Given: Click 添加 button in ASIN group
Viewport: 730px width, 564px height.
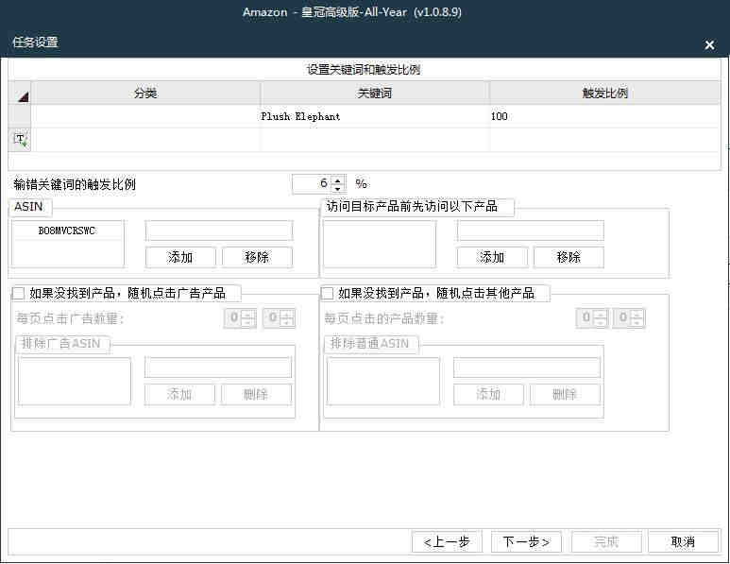Looking at the screenshot, I should 180,257.
